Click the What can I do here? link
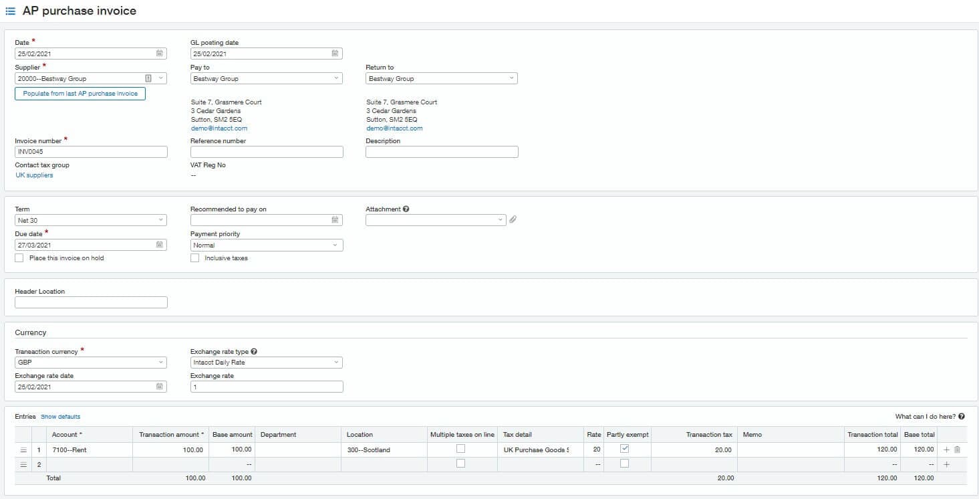The image size is (979, 499). pos(926,417)
